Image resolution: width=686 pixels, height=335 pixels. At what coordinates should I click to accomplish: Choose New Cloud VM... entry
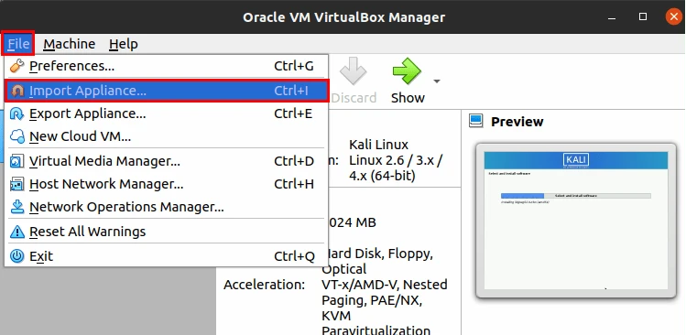click(167, 136)
